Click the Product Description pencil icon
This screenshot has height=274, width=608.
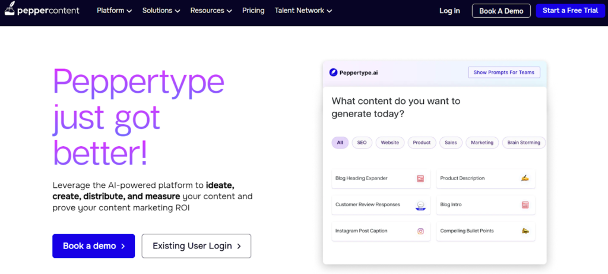pos(525,178)
